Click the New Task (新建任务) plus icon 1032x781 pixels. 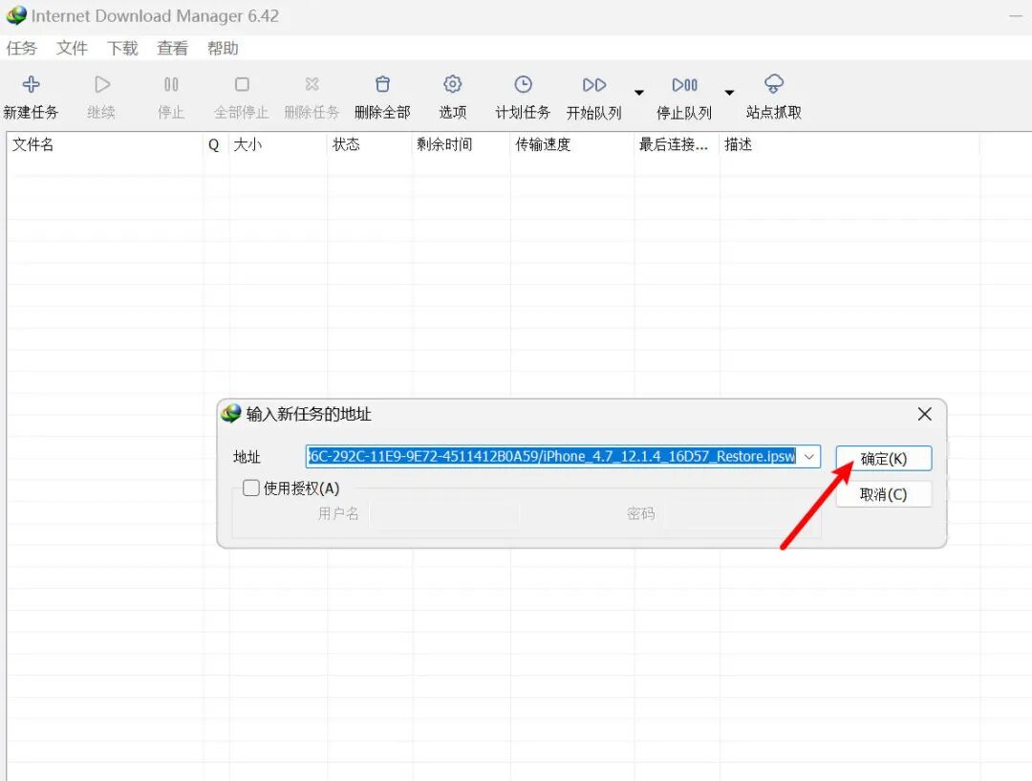click(x=31, y=84)
